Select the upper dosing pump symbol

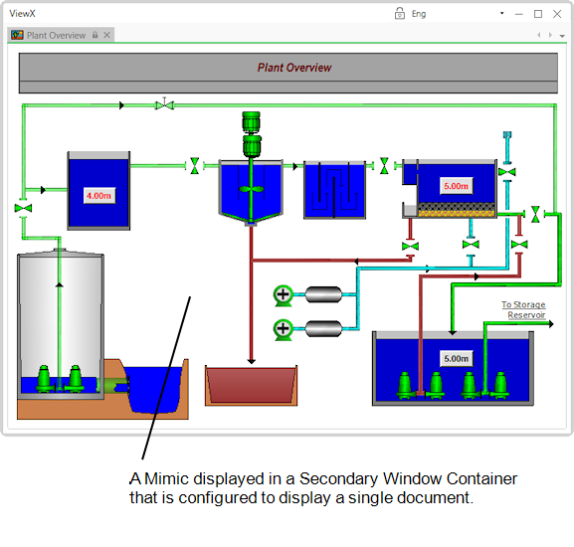pyautogui.click(x=283, y=295)
